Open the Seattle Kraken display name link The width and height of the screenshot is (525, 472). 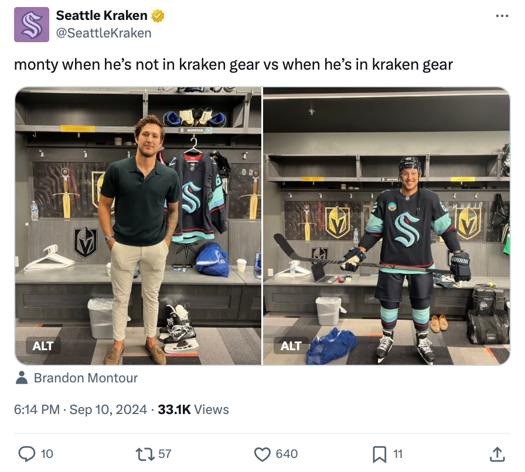click(x=101, y=15)
